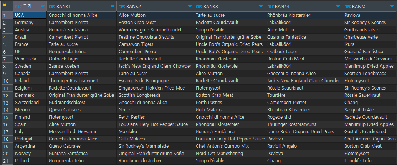397x165 pixels.
Task: Open the RANK4 column dropdown arrow
Action: click(x=338, y=6)
